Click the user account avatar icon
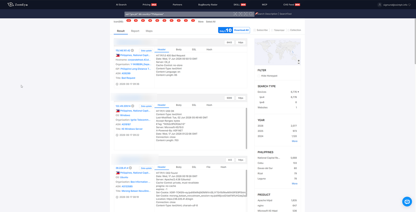Viewport: 416px width, 212px height. [x=379, y=5]
